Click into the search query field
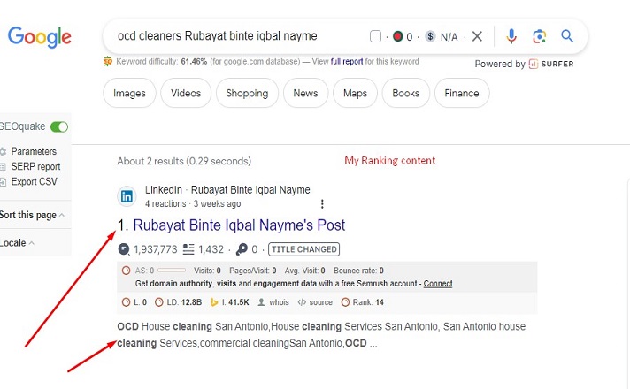 click(230, 36)
